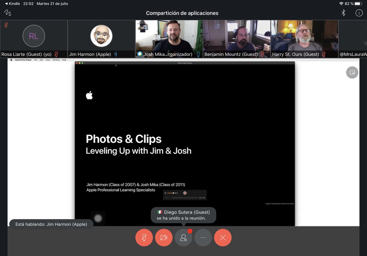The height and width of the screenshot is (256, 367).
Task: Click the red record button in Movie Recording
Action: [185, 193]
